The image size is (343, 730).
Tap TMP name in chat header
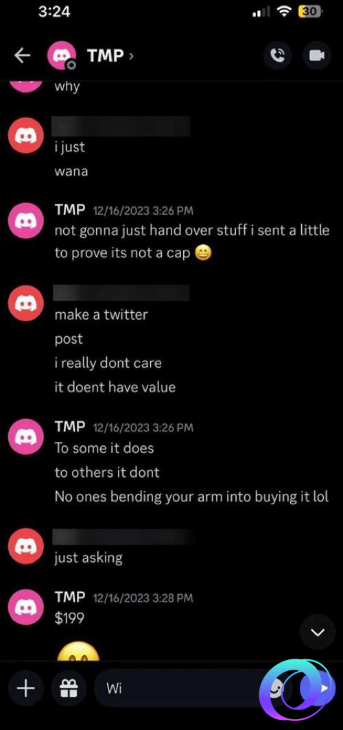pyautogui.click(x=105, y=56)
